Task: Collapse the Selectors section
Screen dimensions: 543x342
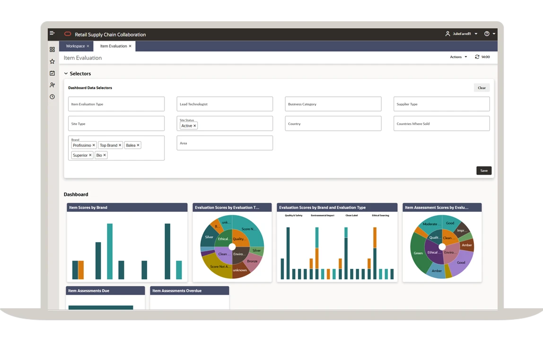Action: (66, 74)
